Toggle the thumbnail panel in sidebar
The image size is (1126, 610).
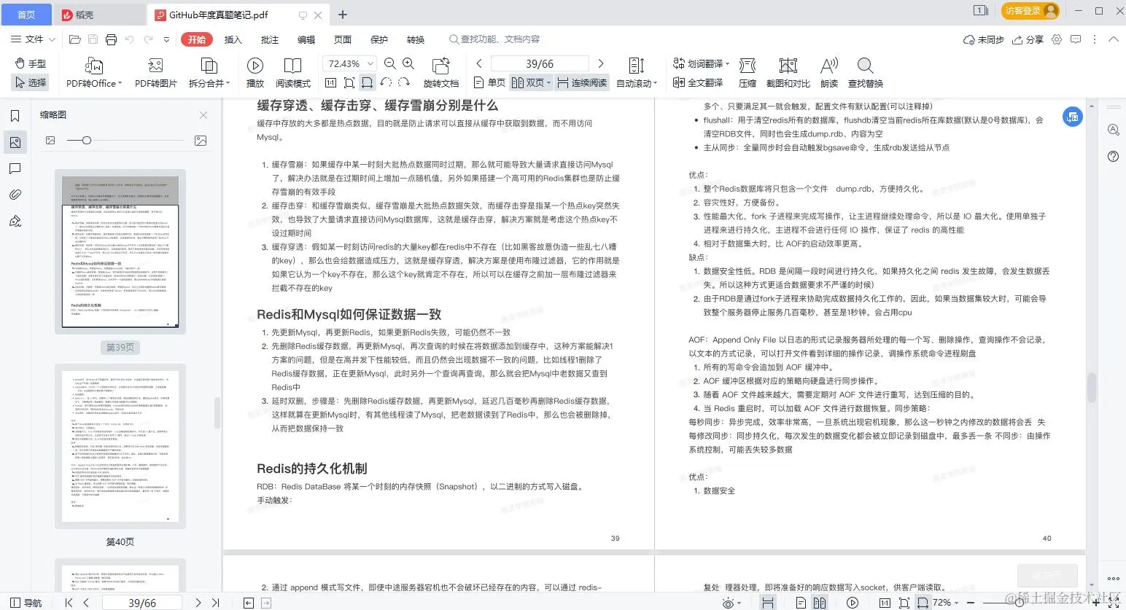tap(15, 142)
